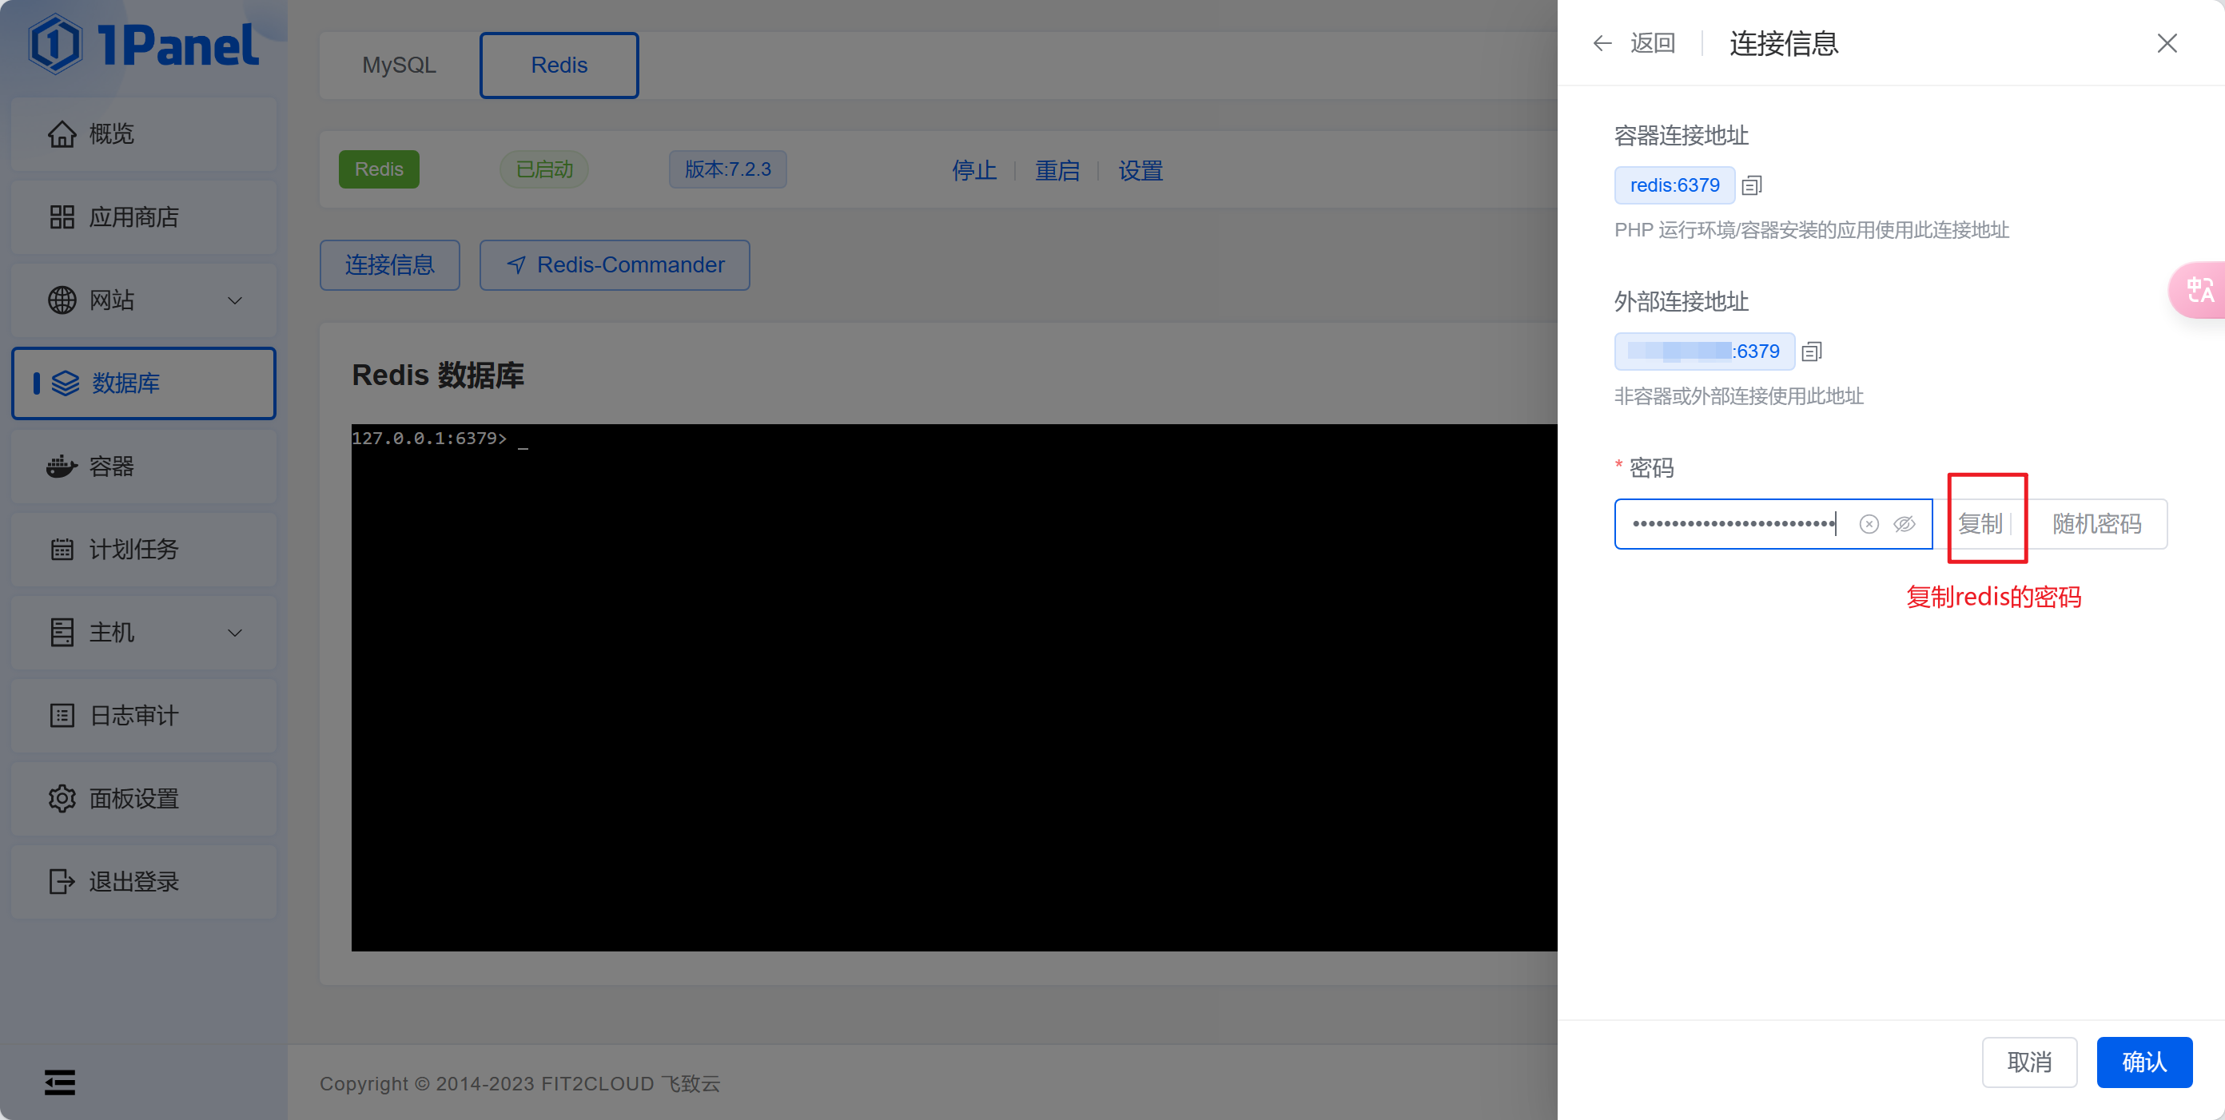Screen dimensions: 2225x1120
Task: Toggle password visibility eye icon
Action: (x=1904, y=524)
